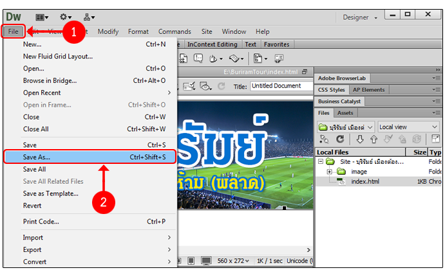Open the Extend Dreamweaver gear menu
445x277 pixels.
tap(65, 17)
